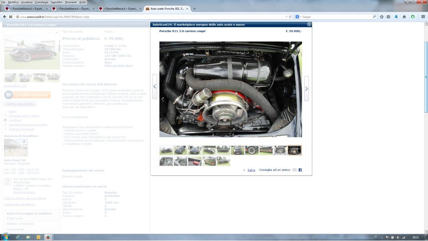Open the File menu

(3, 2)
